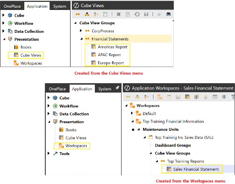Viewport: 235px width, 184px height.
Task: Switch to OnePlace tab in lower navigation pane
Action: (57, 89)
